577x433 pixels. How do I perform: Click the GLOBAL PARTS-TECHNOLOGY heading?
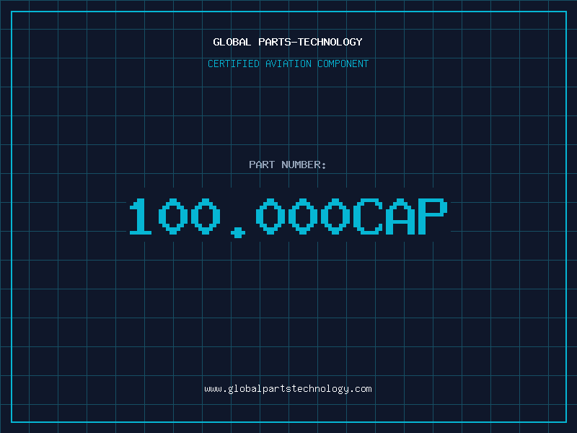pyautogui.click(x=288, y=42)
